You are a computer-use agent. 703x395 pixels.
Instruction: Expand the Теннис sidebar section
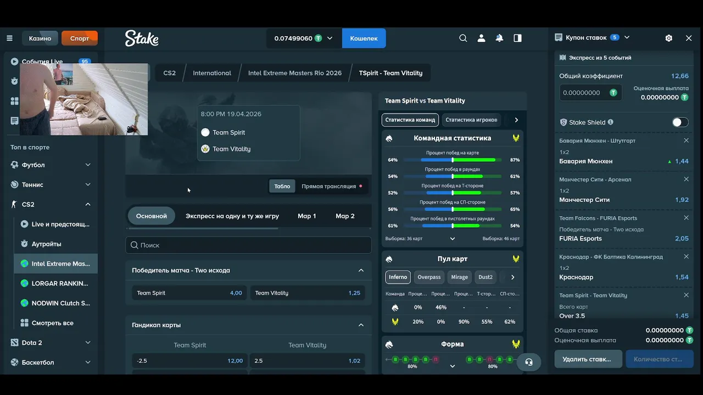[88, 184]
